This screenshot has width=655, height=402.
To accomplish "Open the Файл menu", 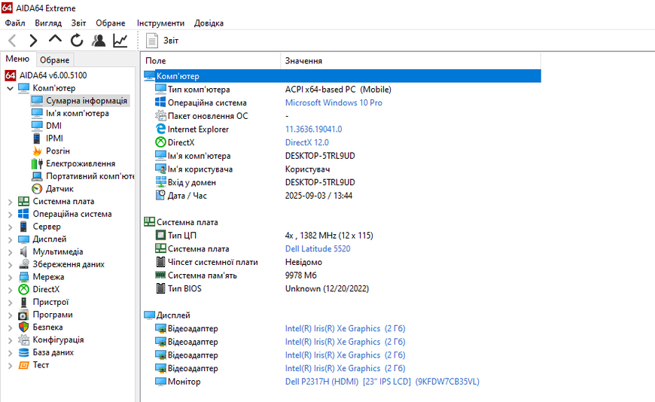I will coord(15,23).
